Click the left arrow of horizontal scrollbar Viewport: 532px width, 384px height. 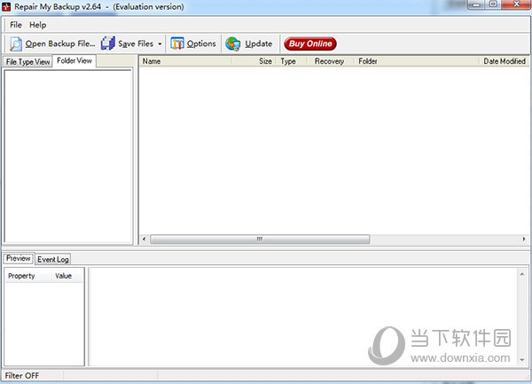[145, 239]
